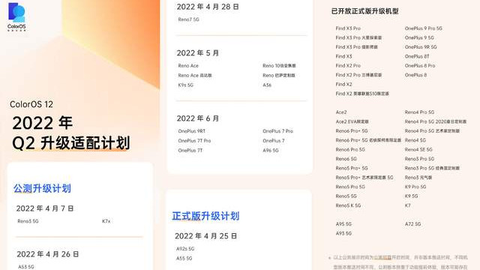The image size is (480, 270).
Task: Select the "Reno7 5G" entry
Action: [x=188, y=19]
